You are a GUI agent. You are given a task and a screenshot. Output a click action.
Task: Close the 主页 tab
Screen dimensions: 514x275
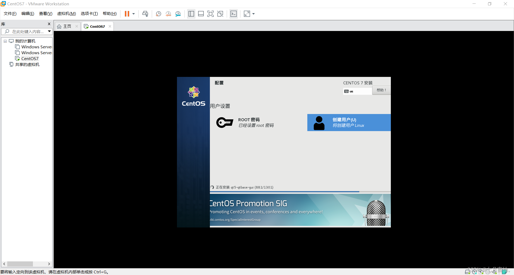pos(77,26)
